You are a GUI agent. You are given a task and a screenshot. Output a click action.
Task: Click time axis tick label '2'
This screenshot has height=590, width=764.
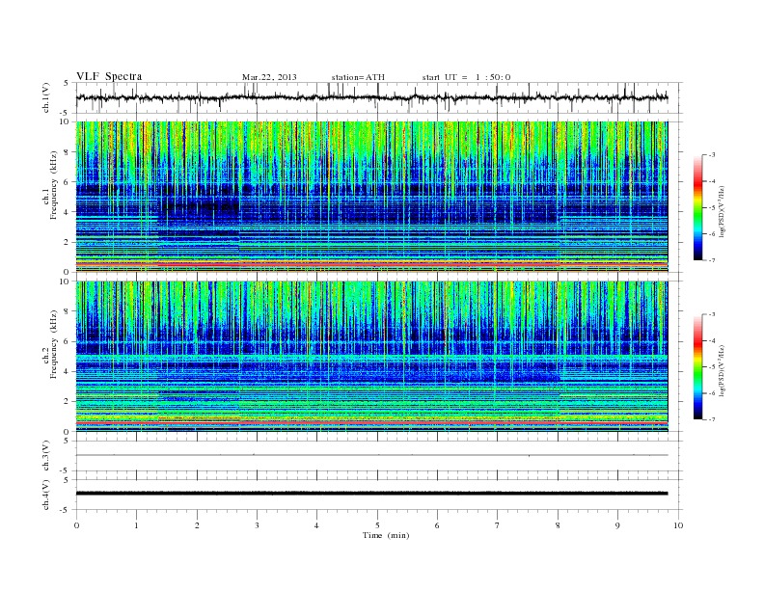pos(197,525)
